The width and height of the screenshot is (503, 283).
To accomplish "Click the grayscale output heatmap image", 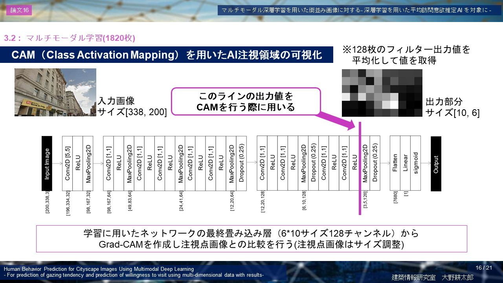I will click(382, 93).
